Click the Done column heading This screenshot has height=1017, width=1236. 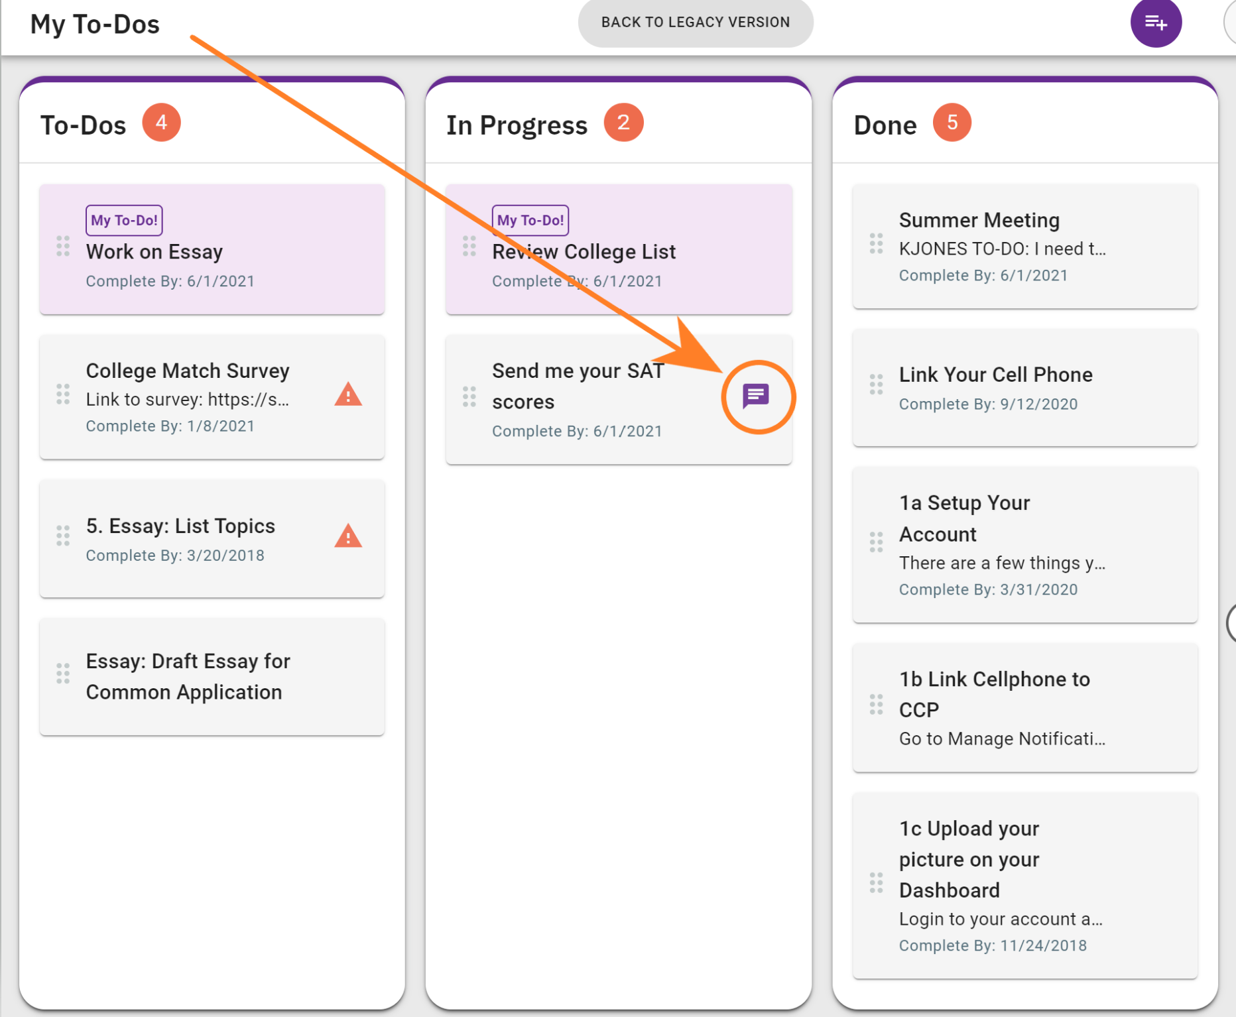885,125
